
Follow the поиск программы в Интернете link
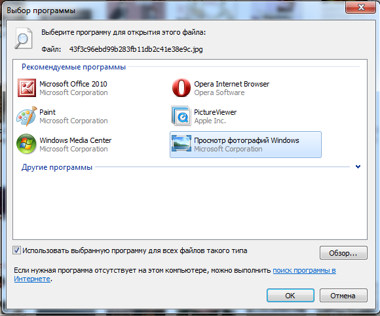(305, 270)
